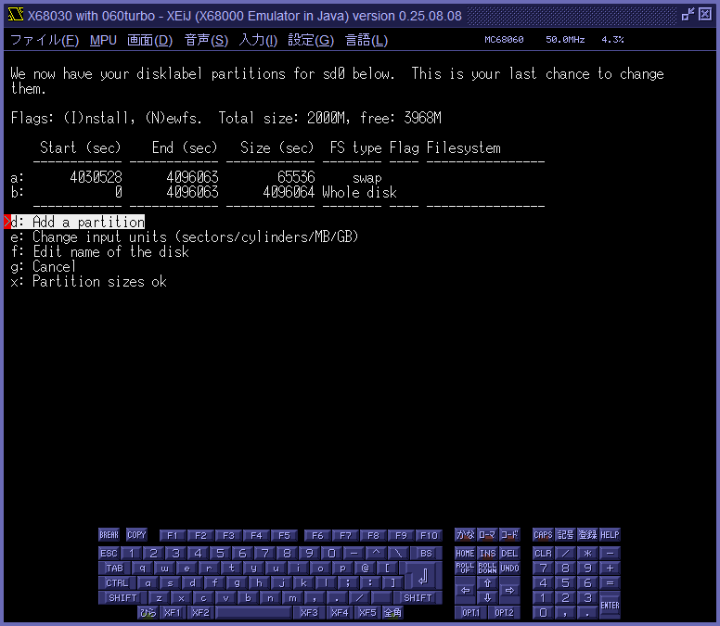Click the 50.0MHz clock speed indicator
This screenshot has width=720, height=626.
point(565,40)
